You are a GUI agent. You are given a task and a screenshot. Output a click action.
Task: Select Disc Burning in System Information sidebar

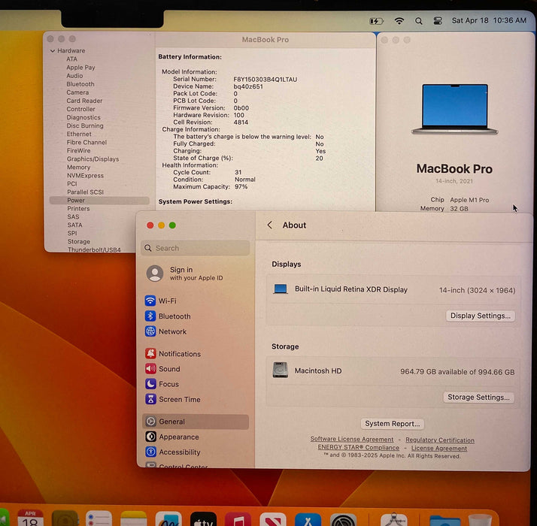coord(85,125)
